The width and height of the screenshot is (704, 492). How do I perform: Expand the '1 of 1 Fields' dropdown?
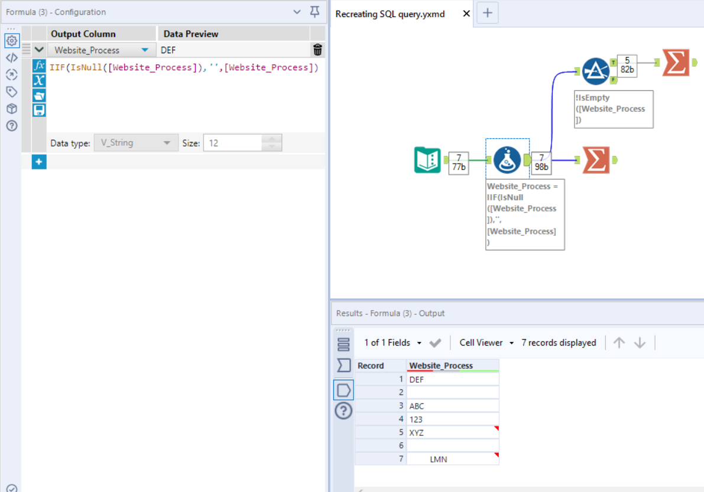[x=419, y=343]
